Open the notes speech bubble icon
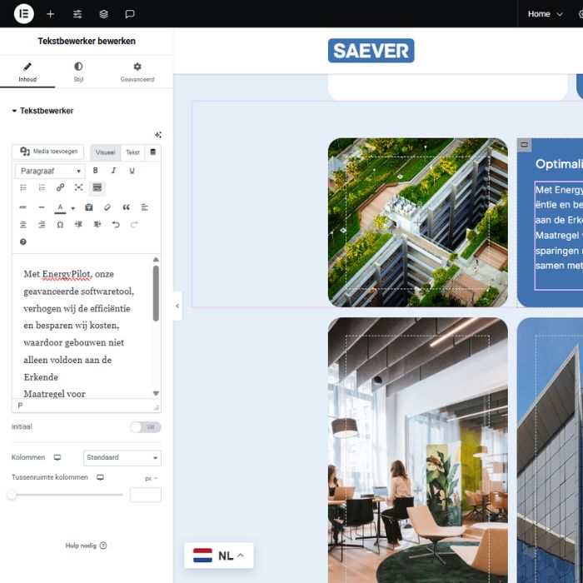 coord(130,14)
